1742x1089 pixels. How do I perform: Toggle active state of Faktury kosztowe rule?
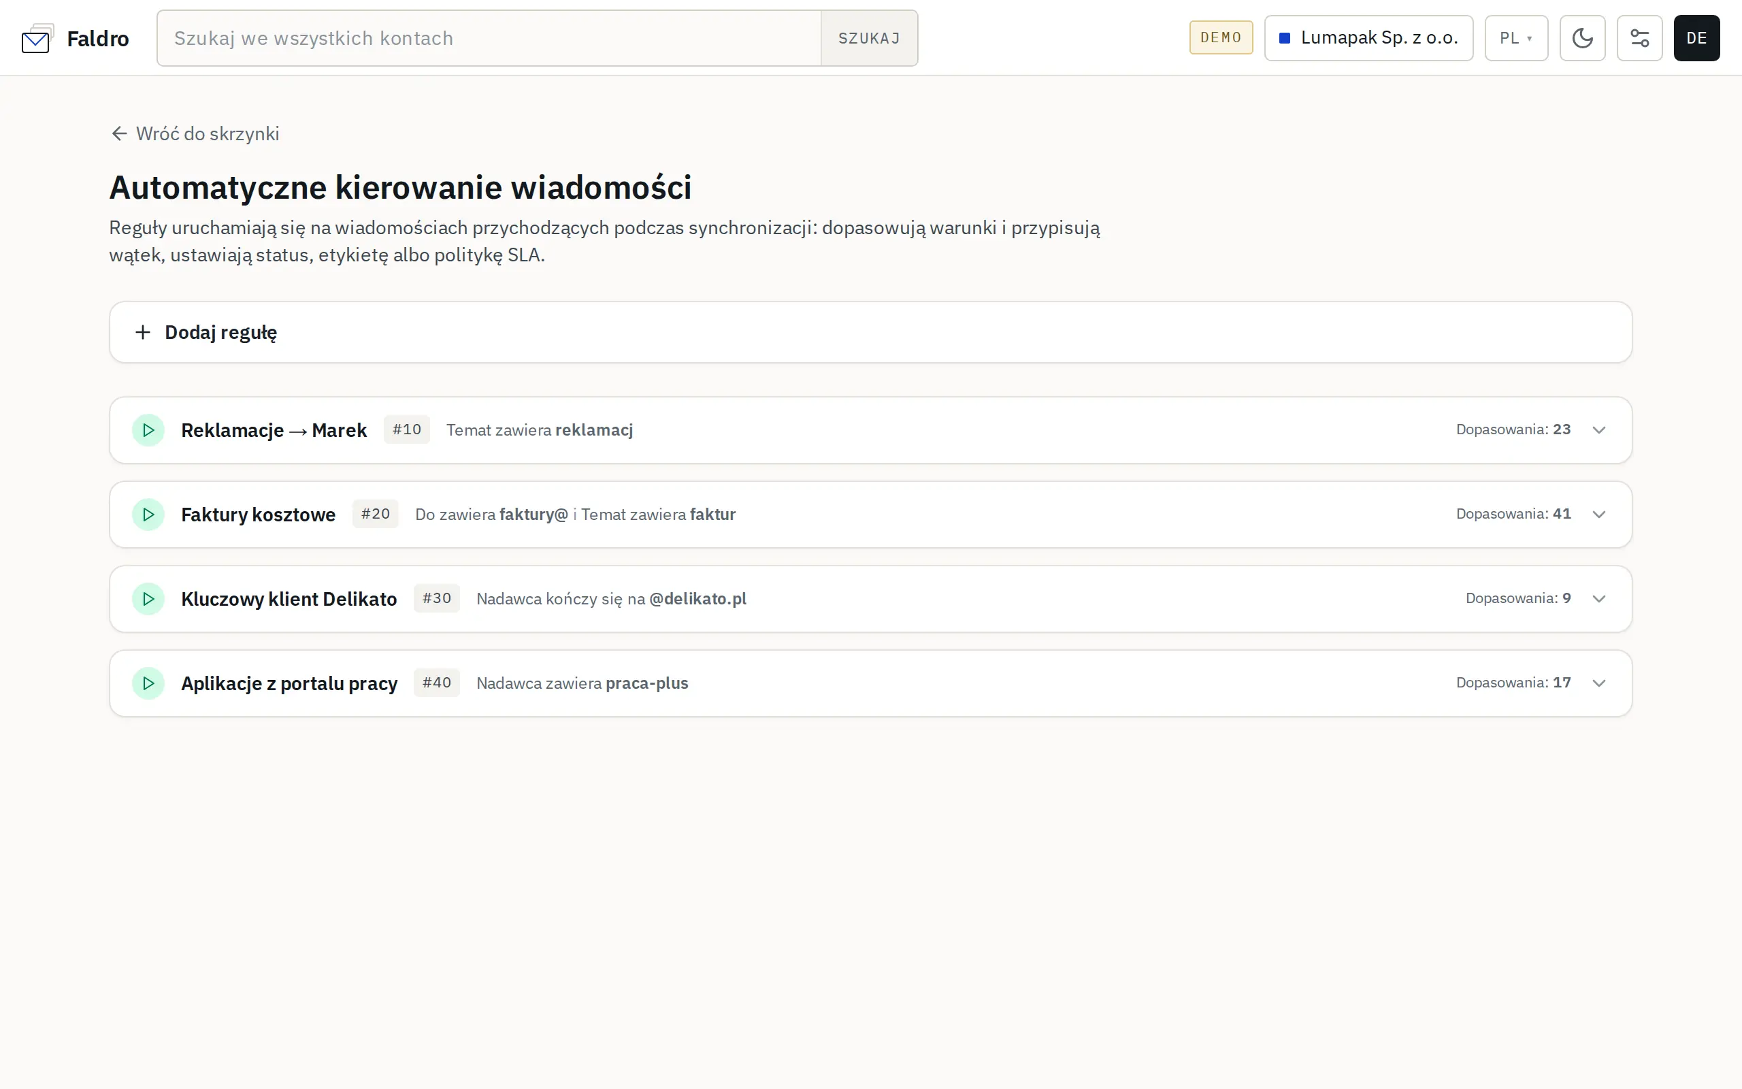pyautogui.click(x=148, y=515)
